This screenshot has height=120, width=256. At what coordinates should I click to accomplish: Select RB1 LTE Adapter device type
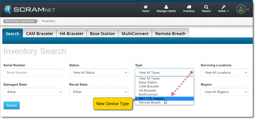(x=164, y=99)
